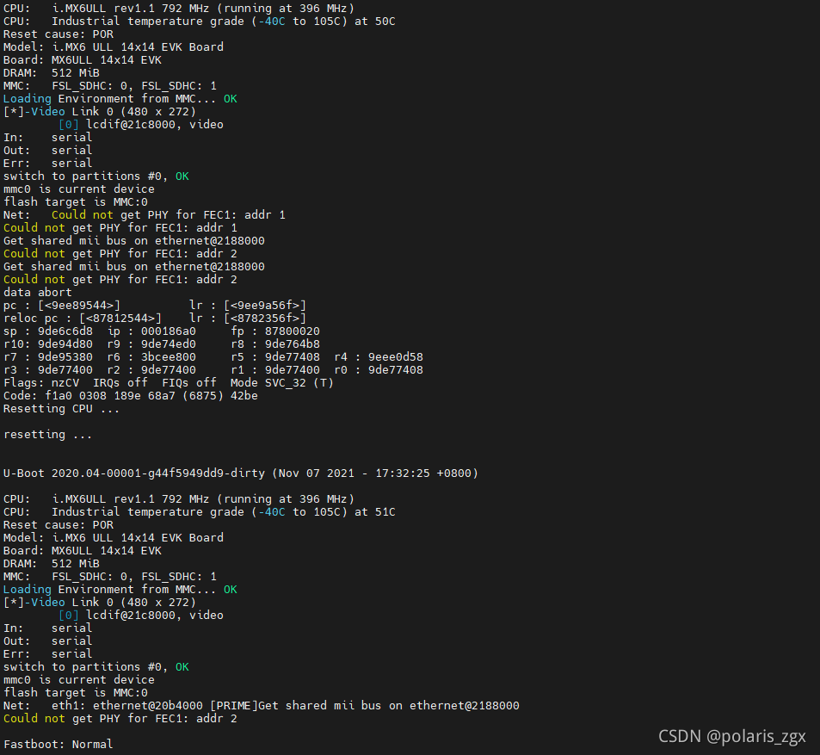Click the 'resetting ...' lowercase line
820x755 pixels.
(x=47, y=434)
